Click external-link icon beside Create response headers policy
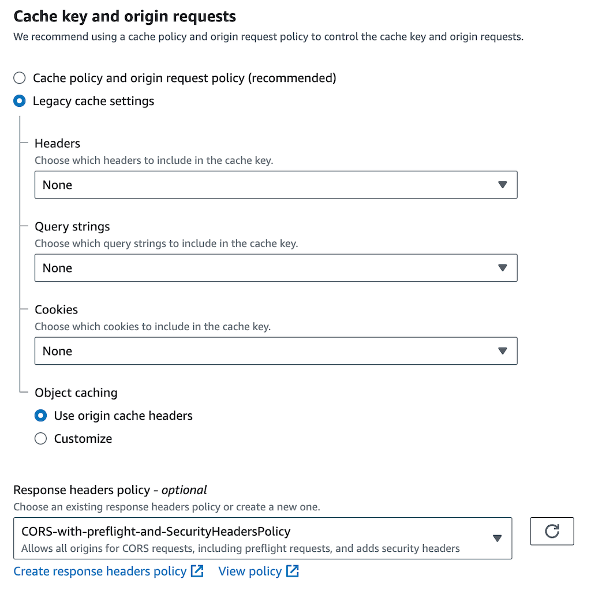 click(197, 571)
